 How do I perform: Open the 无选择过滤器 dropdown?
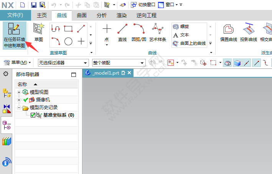(63, 63)
